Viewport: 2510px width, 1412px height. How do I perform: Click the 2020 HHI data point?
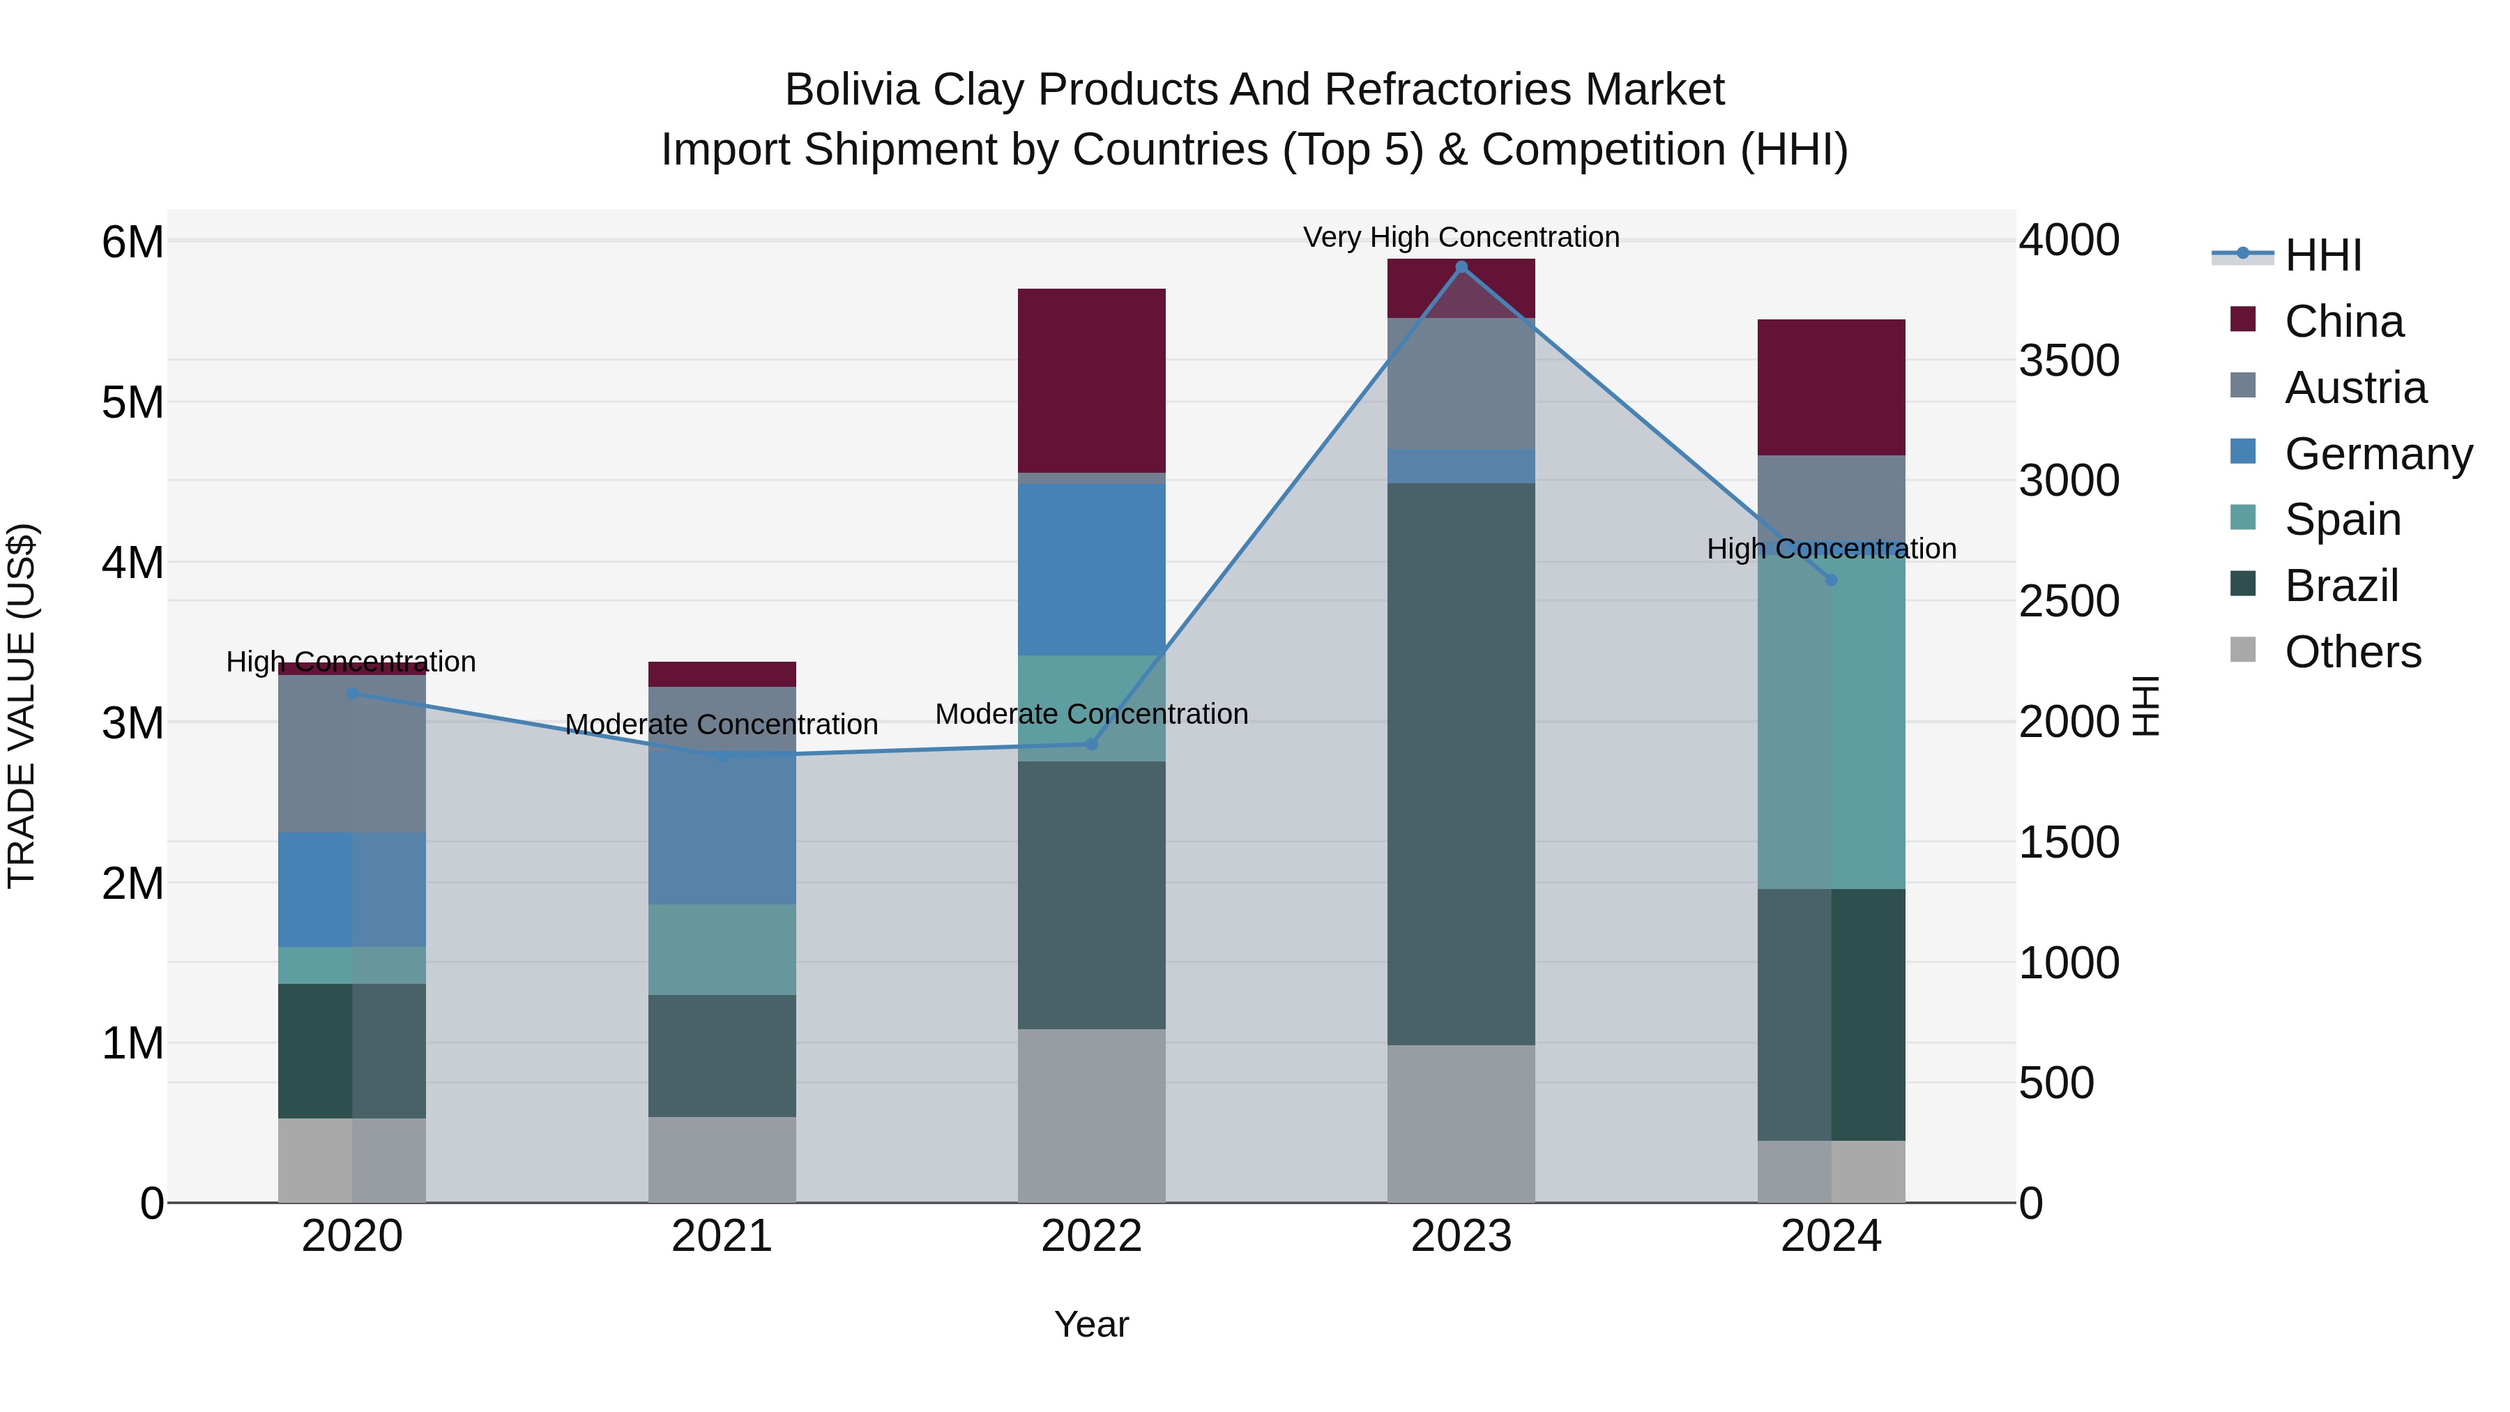pos(353,694)
